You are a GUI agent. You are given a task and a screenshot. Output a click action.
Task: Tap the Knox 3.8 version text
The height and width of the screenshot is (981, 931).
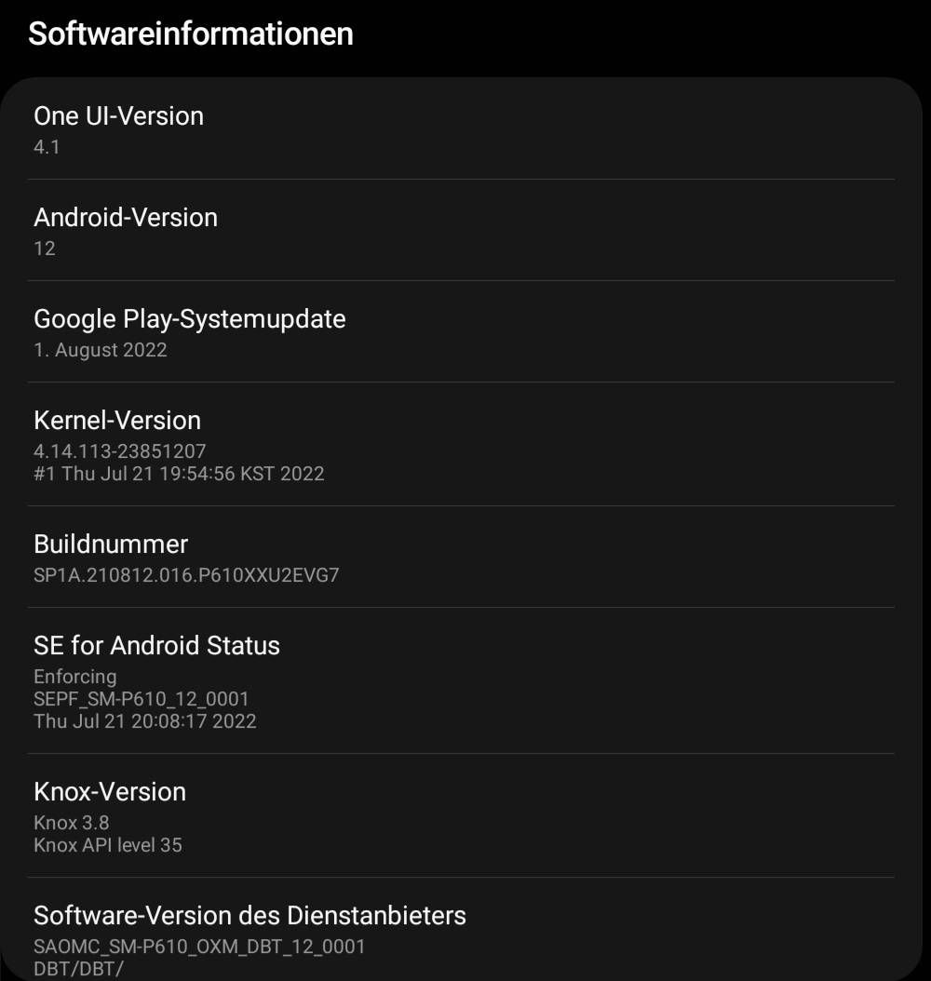click(x=72, y=822)
